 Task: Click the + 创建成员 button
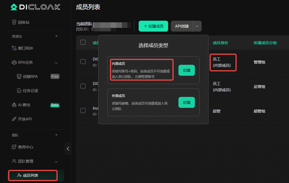pos(153,26)
